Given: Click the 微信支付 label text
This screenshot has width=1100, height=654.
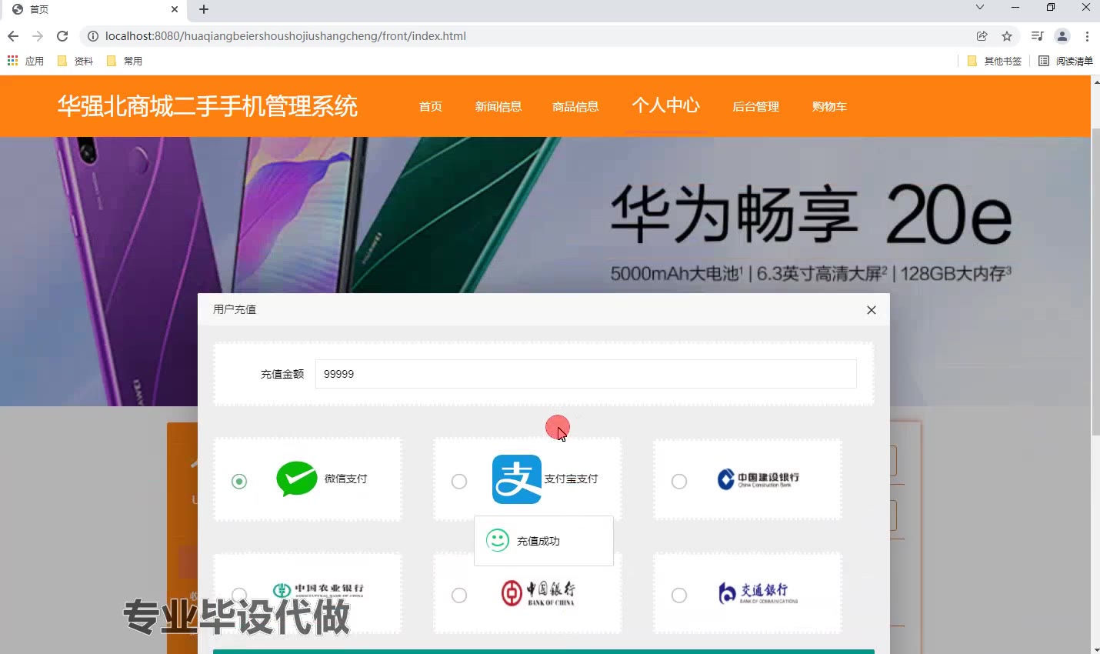Looking at the screenshot, I should click(x=346, y=479).
